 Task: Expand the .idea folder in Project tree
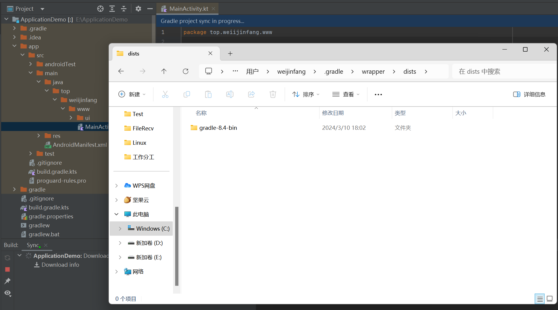coord(14,37)
